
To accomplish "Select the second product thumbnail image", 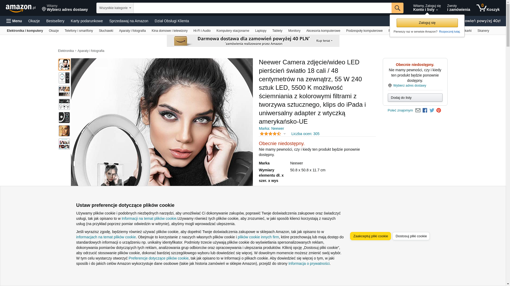I will (64, 78).
